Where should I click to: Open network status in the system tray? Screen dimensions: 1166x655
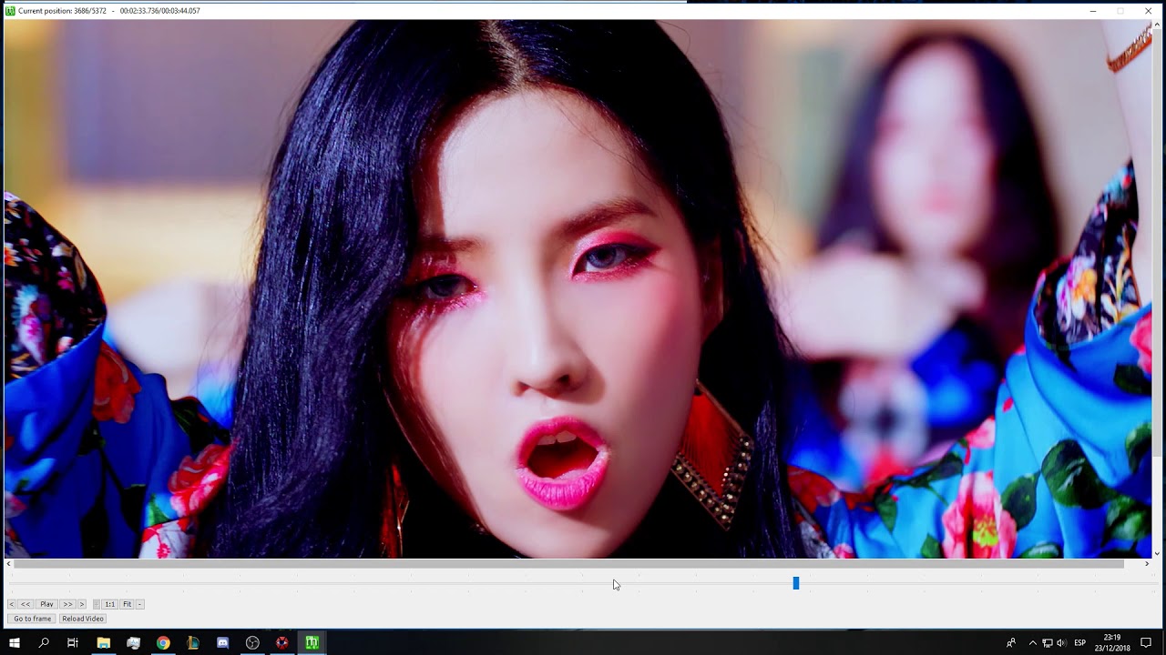tap(1047, 642)
